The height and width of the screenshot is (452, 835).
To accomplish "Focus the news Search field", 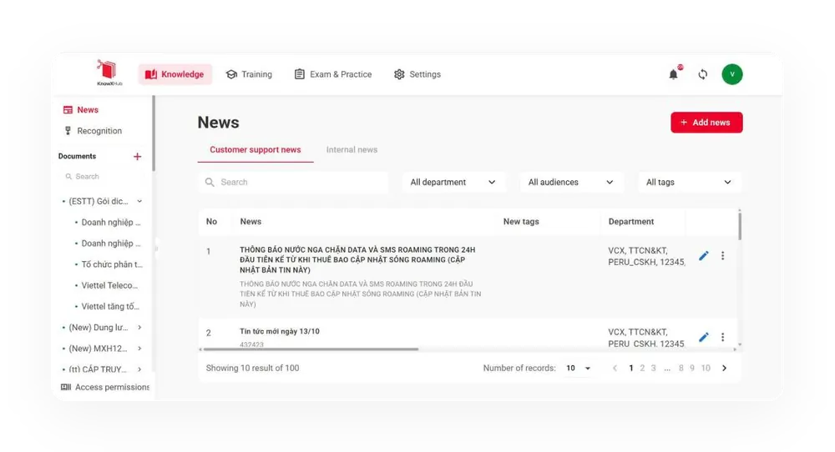I will point(293,183).
